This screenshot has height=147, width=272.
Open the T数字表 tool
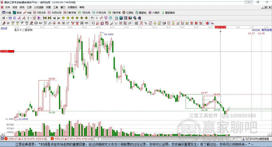pos(114,13)
